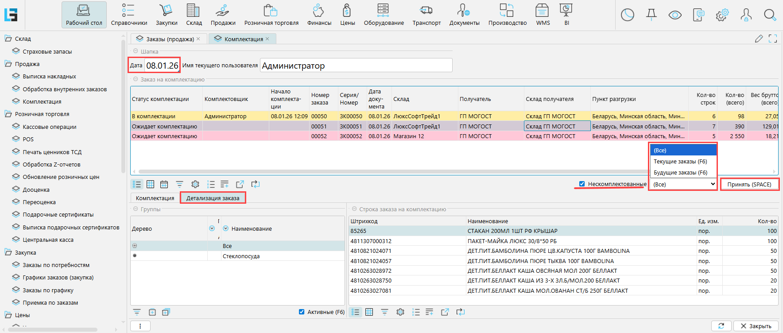This screenshot has height=333, width=783.
Task: Open the (Все) orders filter dropdown
Action: (683, 184)
